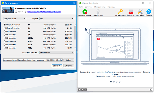154x93 pixels.
Task: Click the clock icon beside duration 0:07:18
Action: (16, 12)
